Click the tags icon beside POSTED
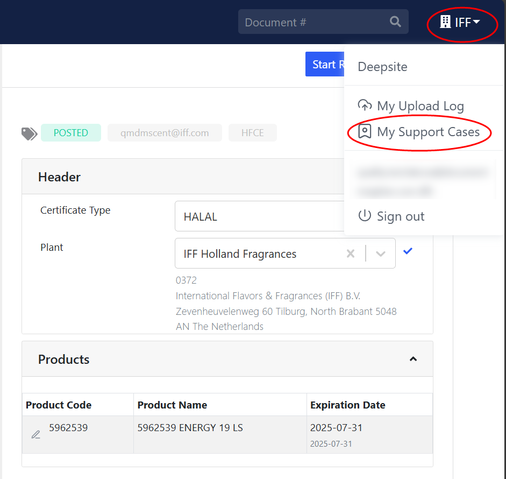This screenshot has width=506, height=479. pos(29,133)
